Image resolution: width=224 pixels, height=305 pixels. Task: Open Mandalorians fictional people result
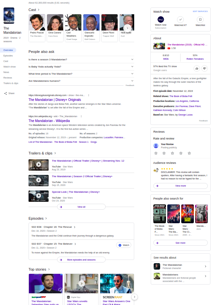(x=181, y=278)
